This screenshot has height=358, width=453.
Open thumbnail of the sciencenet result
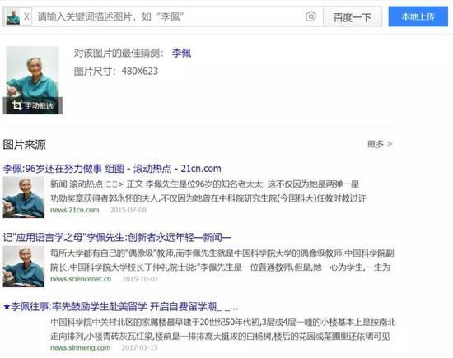(x=24, y=267)
